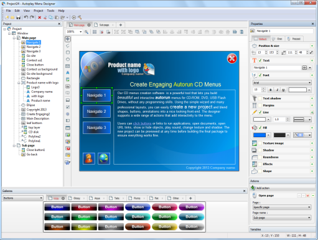318x240 pixels.
Task: Click the Preview project round icon
Action: point(73,17)
